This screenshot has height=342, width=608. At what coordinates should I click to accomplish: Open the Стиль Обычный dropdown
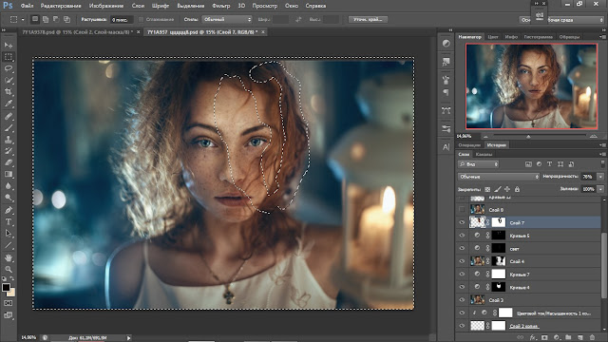pyautogui.click(x=227, y=19)
